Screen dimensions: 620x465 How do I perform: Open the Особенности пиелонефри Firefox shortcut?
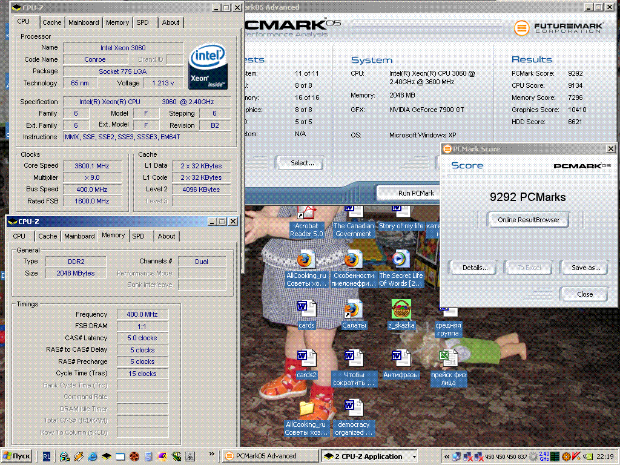(x=354, y=268)
